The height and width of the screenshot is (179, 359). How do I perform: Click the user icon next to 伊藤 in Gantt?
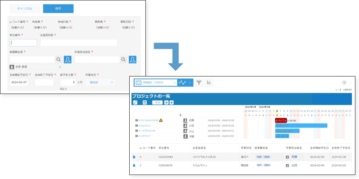185,136
